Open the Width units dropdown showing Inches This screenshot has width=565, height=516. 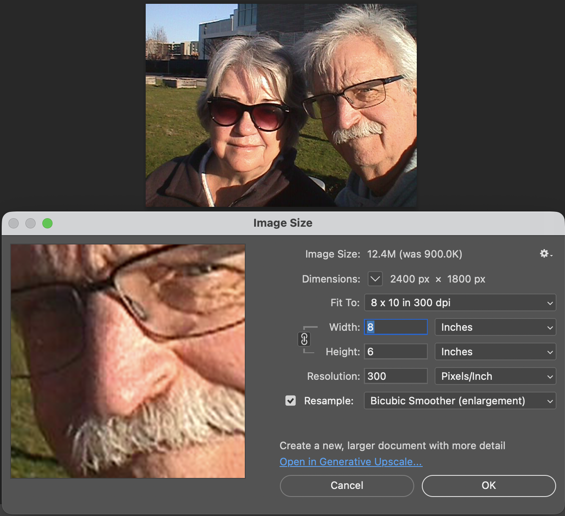(495, 327)
